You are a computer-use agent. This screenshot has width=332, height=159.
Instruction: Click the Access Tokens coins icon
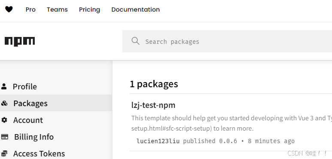(x=4, y=153)
